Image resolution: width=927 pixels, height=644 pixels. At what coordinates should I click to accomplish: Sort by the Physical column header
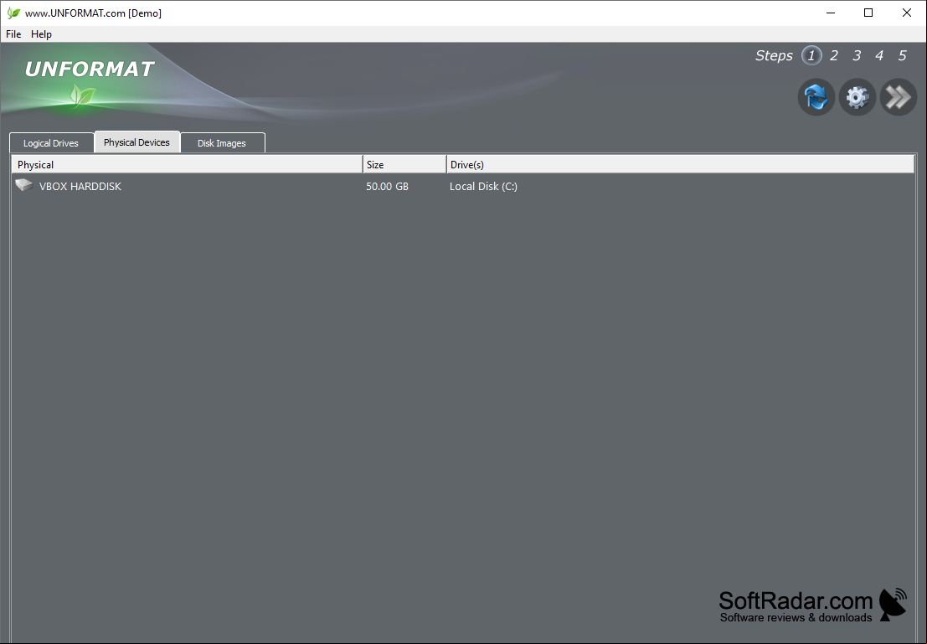[187, 164]
